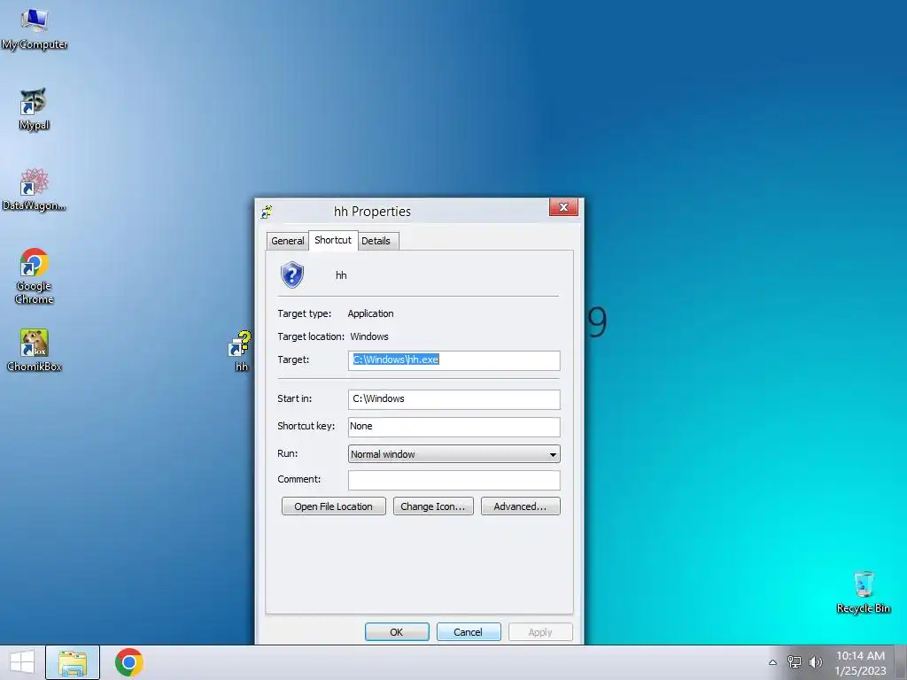The width and height of the screenshot is (907, 680).
Task: Open the volume speaker tray icon
Action: click(816, 662)
